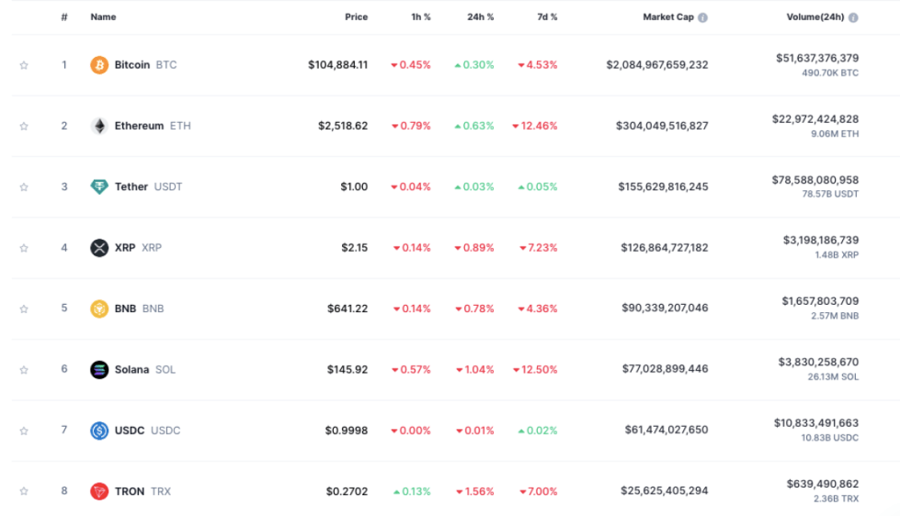Click Ethereum 7d change 12.46%
The width and height of the screenshot is (900, 516).
point(535,126)
